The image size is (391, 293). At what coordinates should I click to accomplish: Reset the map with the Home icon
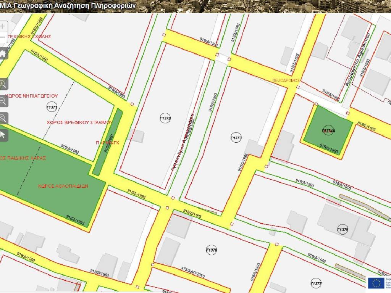[x=3, y=54]
